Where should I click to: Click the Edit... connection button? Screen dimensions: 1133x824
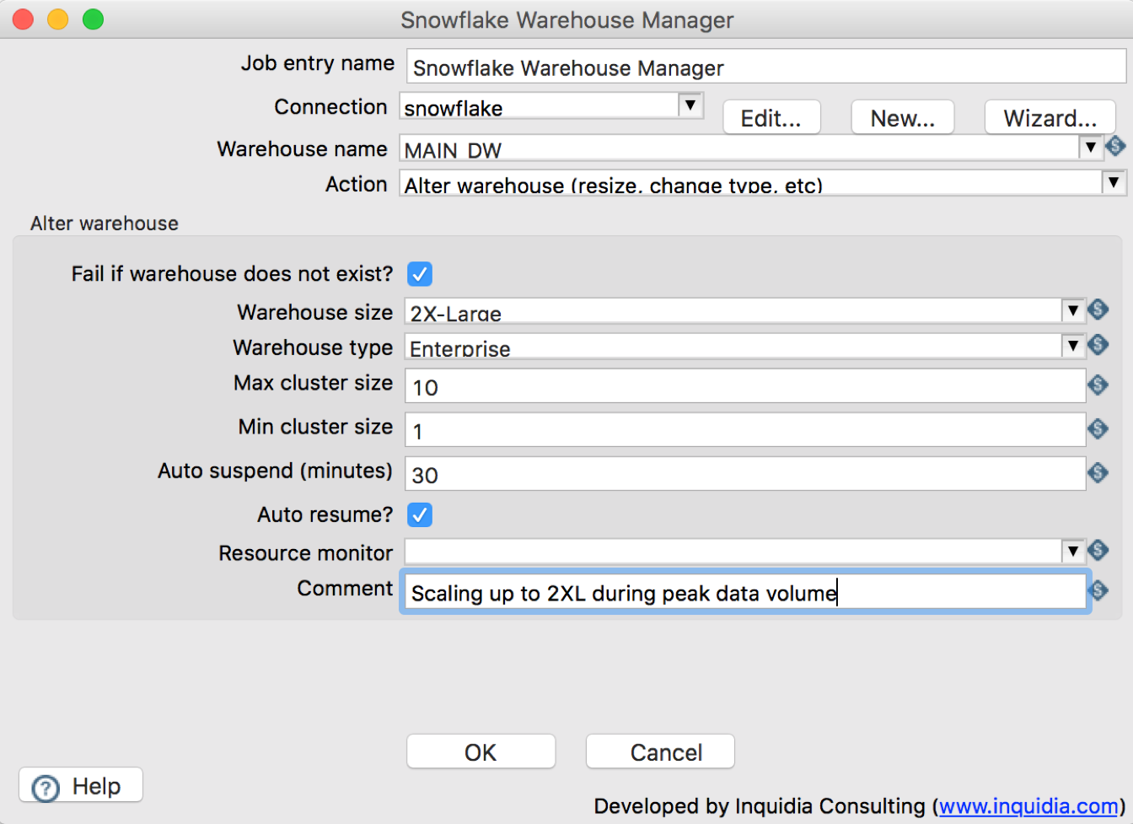[x=771, y=118]
